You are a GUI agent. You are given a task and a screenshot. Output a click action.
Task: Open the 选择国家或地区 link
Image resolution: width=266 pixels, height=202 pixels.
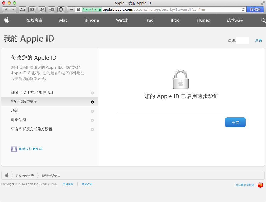click(245, 185)
